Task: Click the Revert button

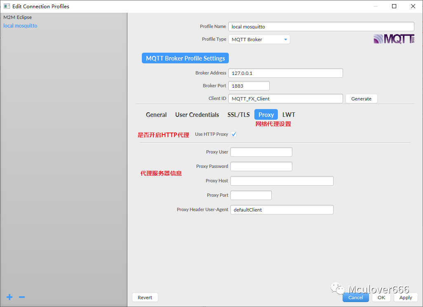Action: click(x=145, y=297)
